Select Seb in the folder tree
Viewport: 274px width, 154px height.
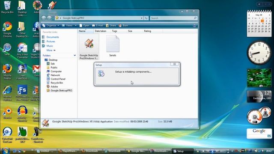[51, 64]
